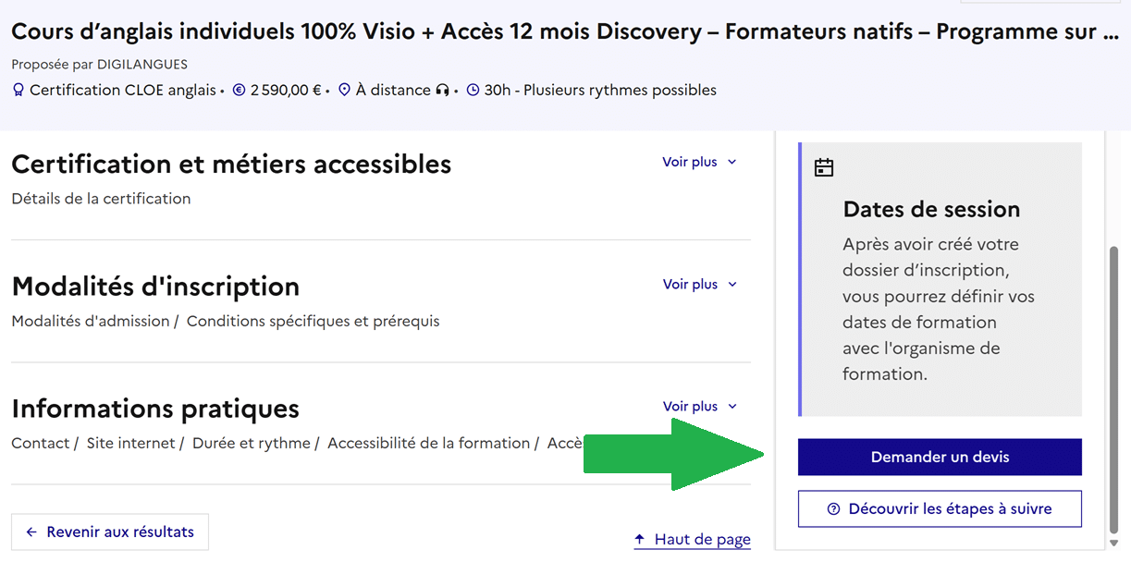Click the clock icon before 30h
The height and width of the screenshot is (562, 1131).
(473, 91)
